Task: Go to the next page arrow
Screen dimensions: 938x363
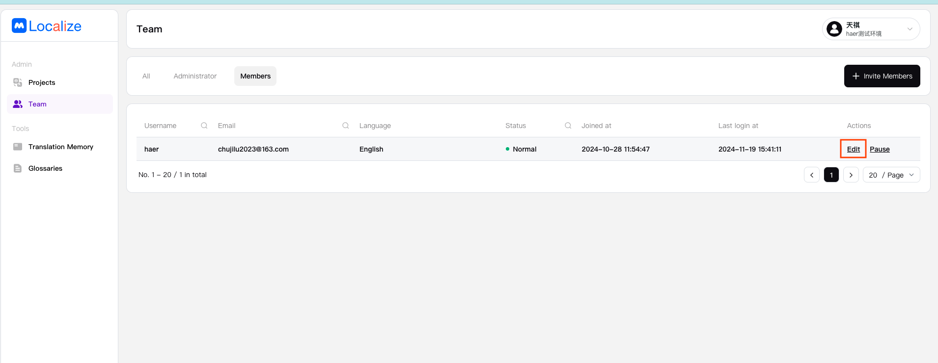Action: pos(851,175)
